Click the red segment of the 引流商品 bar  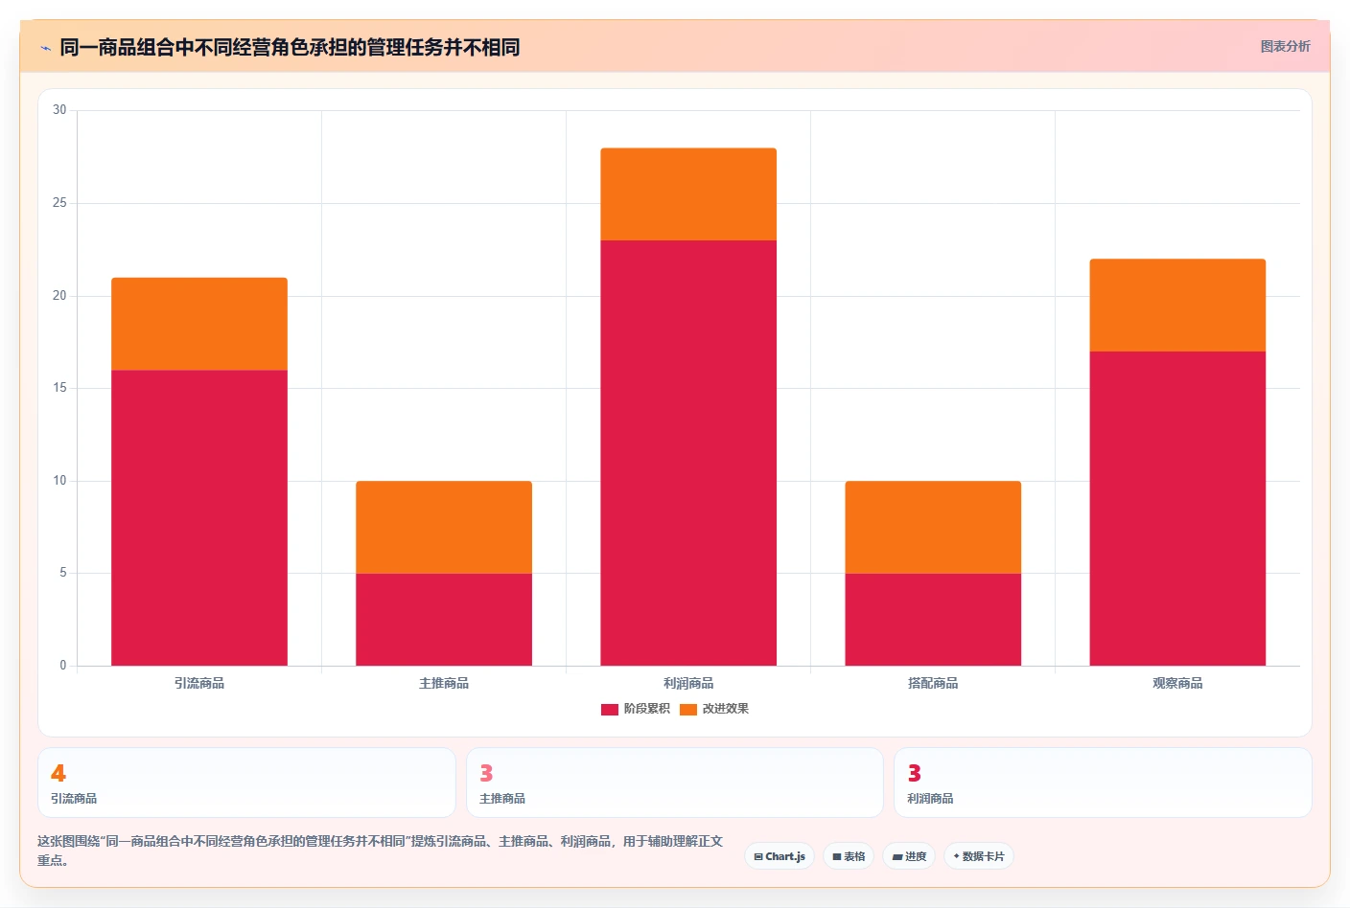199,518
